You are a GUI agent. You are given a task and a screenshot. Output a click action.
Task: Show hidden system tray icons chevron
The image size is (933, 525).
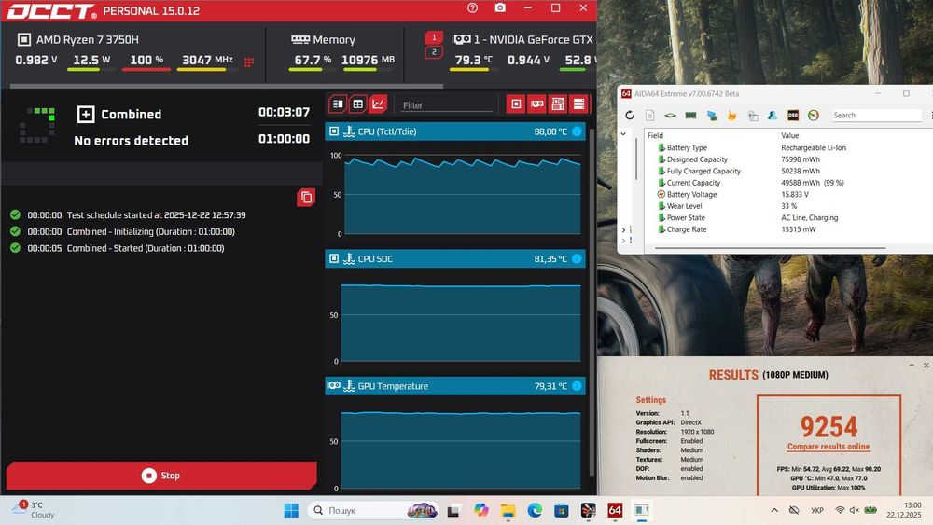tap(774, 510)
